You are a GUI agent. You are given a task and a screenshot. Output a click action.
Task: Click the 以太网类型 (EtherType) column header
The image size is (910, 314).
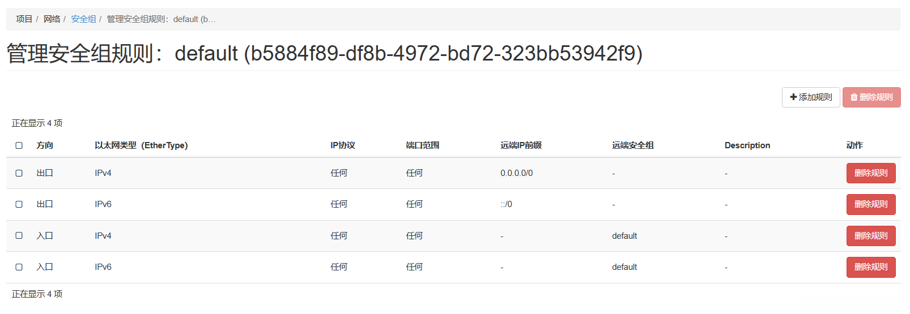[141, 145]
